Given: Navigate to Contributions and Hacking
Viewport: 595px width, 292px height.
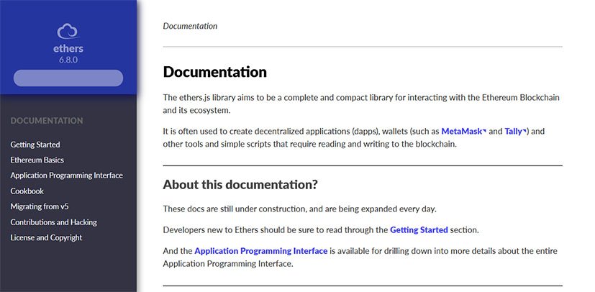Looking at the screenshot, I should tap(54, 222).
